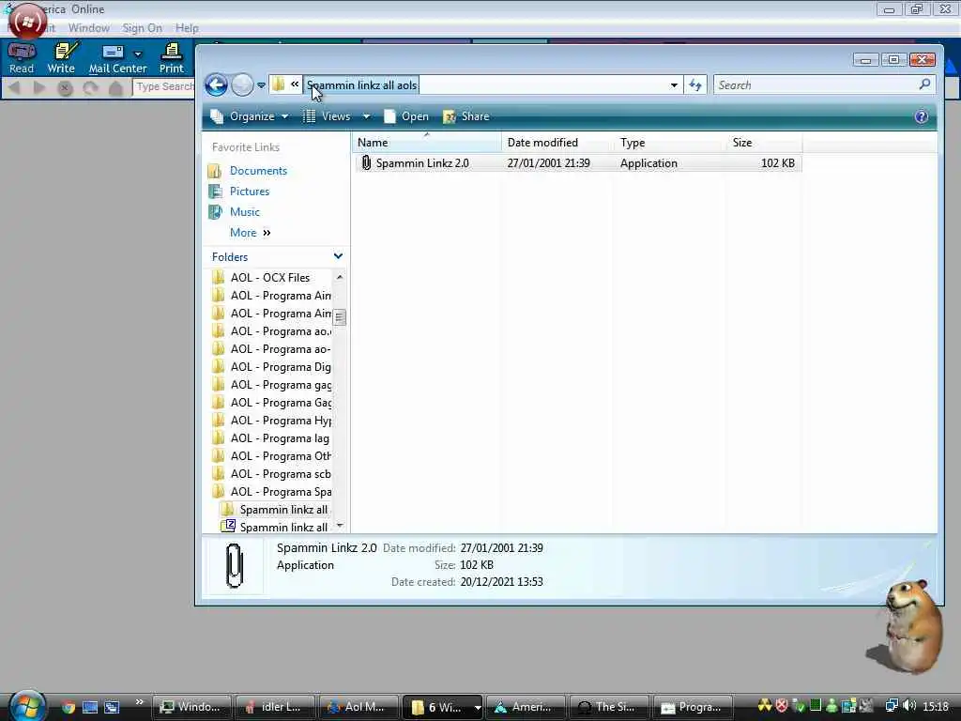
Task: Click AOL browser home icon
Action: pyautogui.click(x=115, y=88)
